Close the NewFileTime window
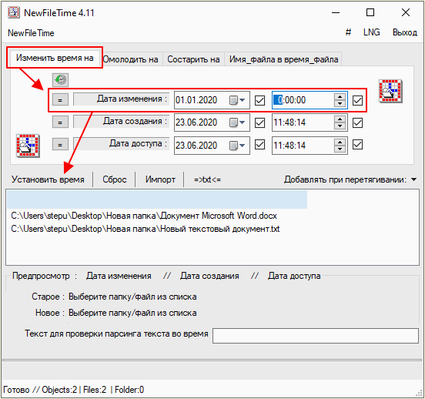Screen dimensions: 425x399 click(406, 12)
